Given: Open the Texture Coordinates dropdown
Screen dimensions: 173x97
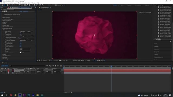Looking at the screenshot, I should 26,41.
